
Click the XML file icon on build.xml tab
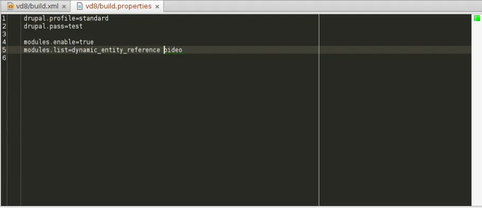click(11, 6)
